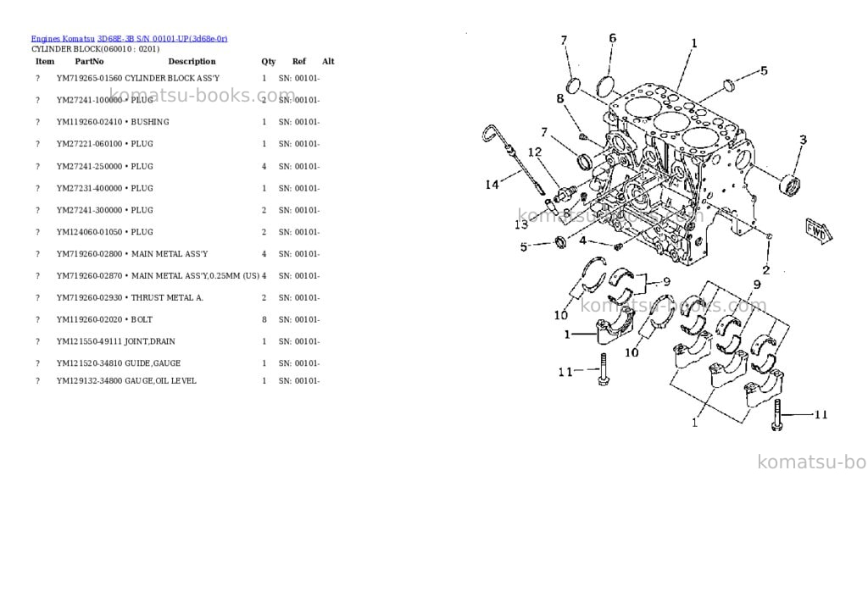Click the BOLT description
Viewport: 868px width, 614px height.
[x=142, y=320]
